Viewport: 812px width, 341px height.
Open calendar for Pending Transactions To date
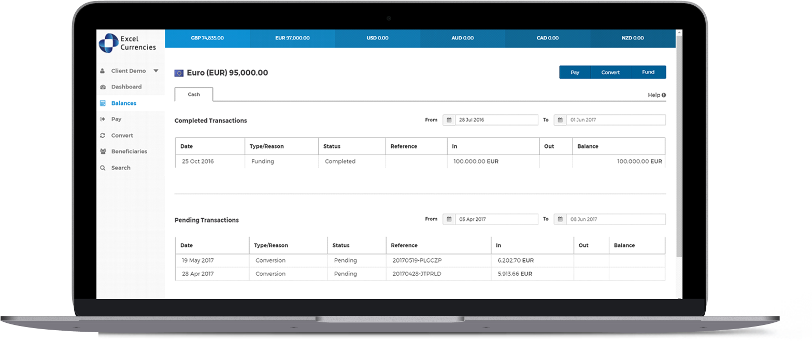pyautogui.click(x=560, y=219)
